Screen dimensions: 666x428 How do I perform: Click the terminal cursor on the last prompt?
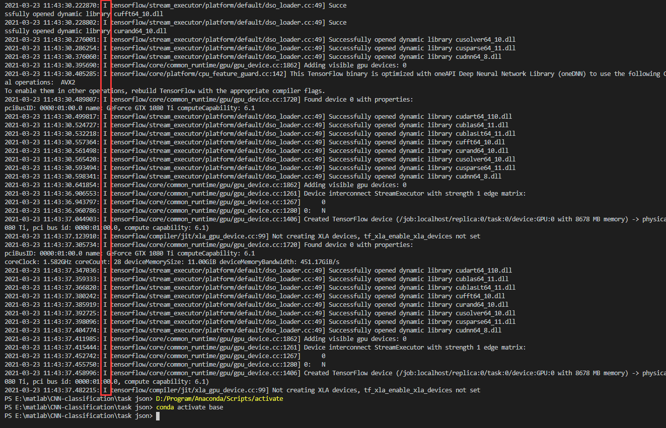[x=158, y=416]
